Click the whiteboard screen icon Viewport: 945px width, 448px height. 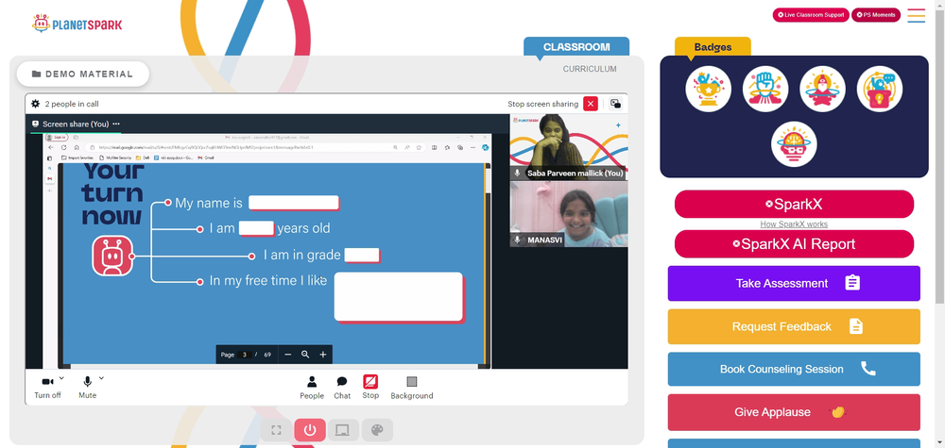[x=343, y=430]
